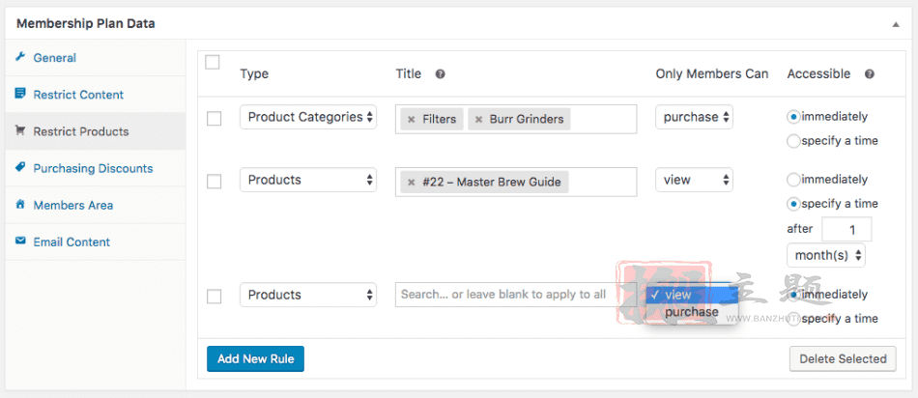918x398 pixels.
Task: Select 'immediately' for Product Categories rule
Action: click(x=793, y=117)
